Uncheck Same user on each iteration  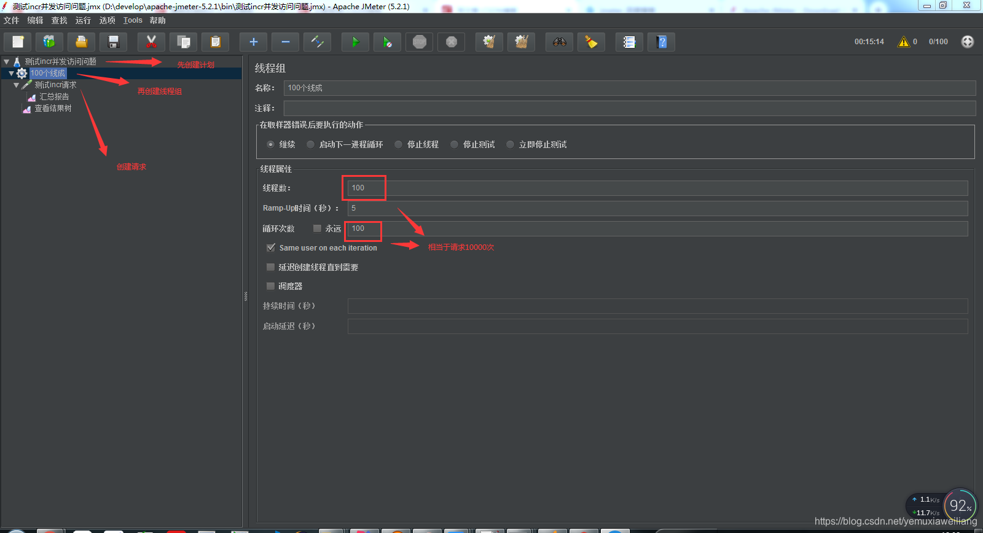coord(270,247)
